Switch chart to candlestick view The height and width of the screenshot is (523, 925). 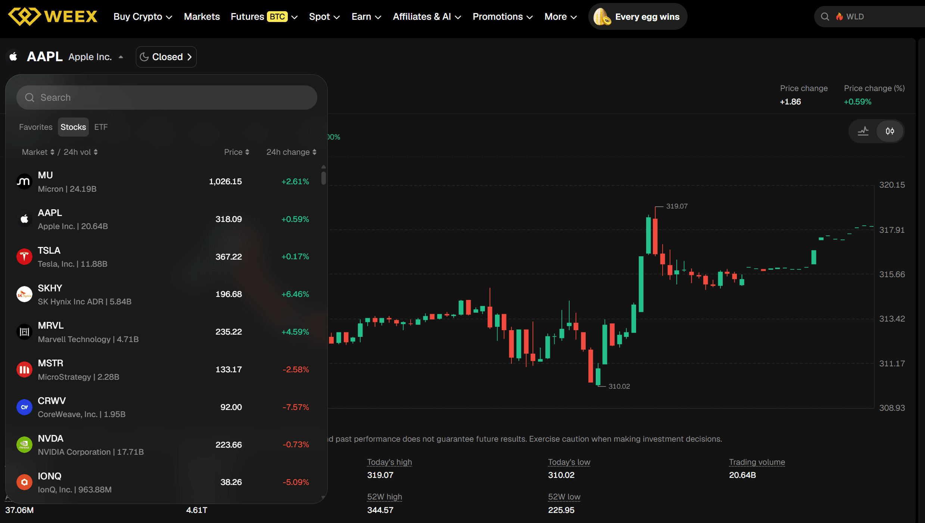pyautogui.click(x=890, y=131)
